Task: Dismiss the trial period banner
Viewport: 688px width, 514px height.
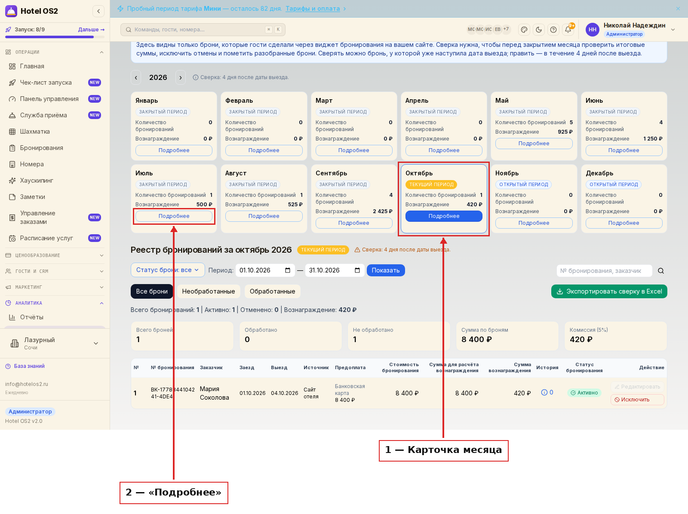Action: coord(678,9)
